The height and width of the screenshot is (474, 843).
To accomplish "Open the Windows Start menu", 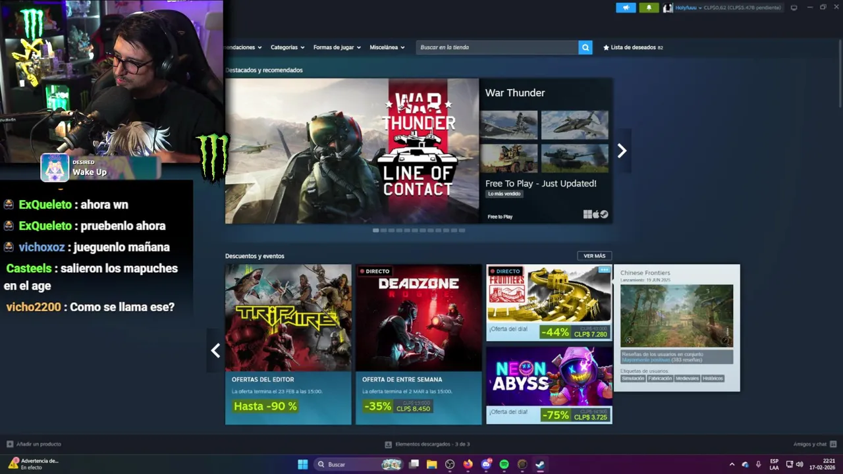I will click(x=302, y=464).
